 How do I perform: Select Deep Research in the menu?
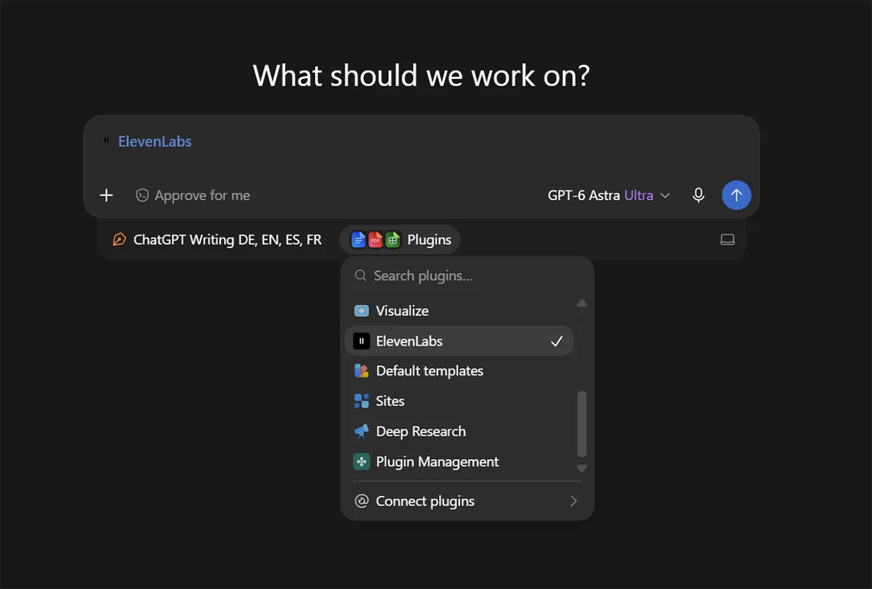coord(459,431)
